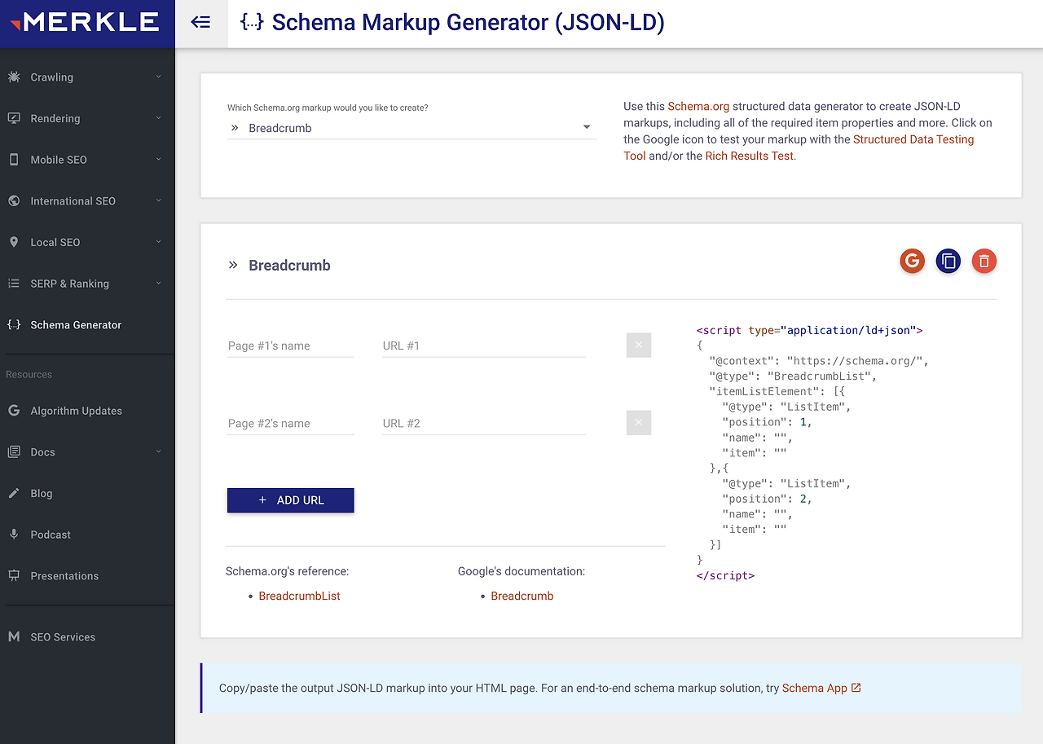Test markup with the Google icon button
The image size is (1043, 744).
coord(913,261)
